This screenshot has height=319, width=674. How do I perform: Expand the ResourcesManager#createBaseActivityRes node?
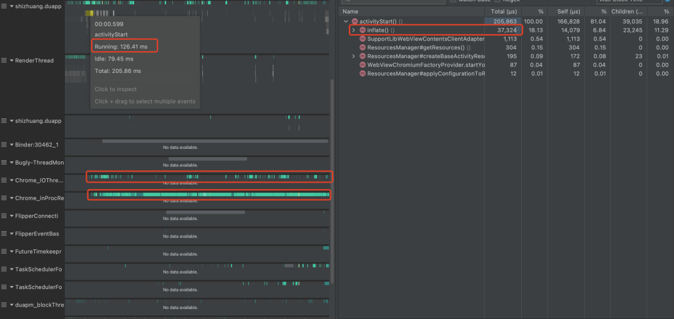pos(354,56)
